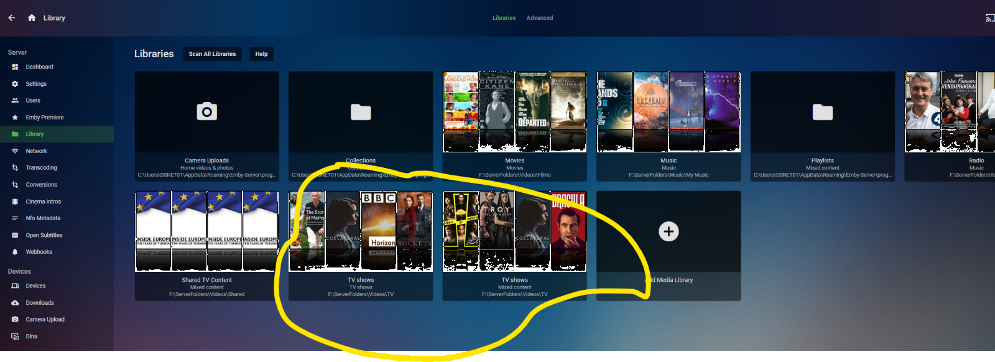Image resolution: width=995 pixels, height=362 pixels.
Task: Click the Nfo Metadata lines icon
Action: coord(15,218)
